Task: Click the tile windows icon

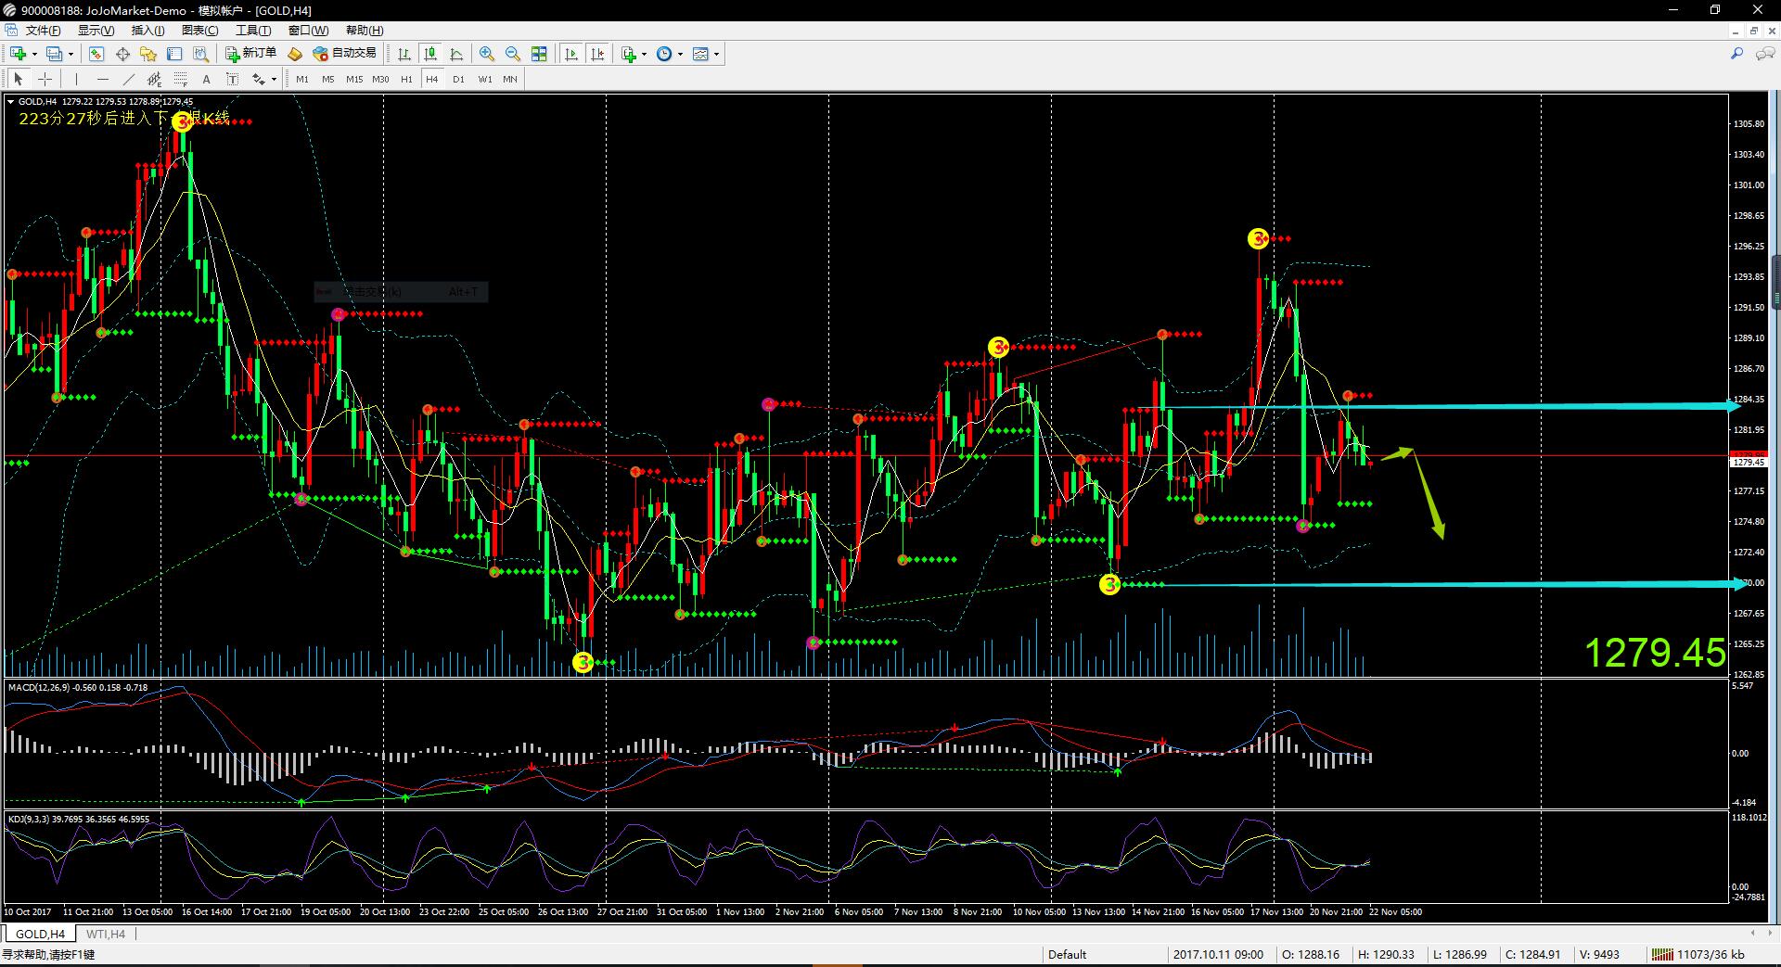Action: click(539, 54)
